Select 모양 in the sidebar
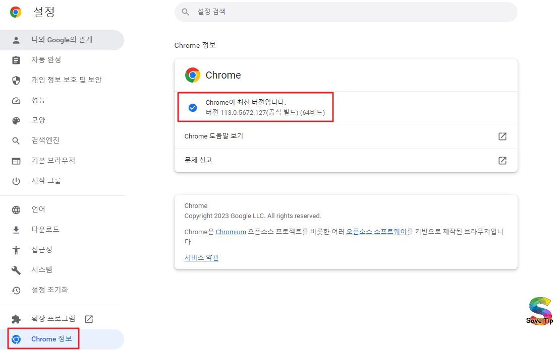560x351 pixels. point(62,120)
